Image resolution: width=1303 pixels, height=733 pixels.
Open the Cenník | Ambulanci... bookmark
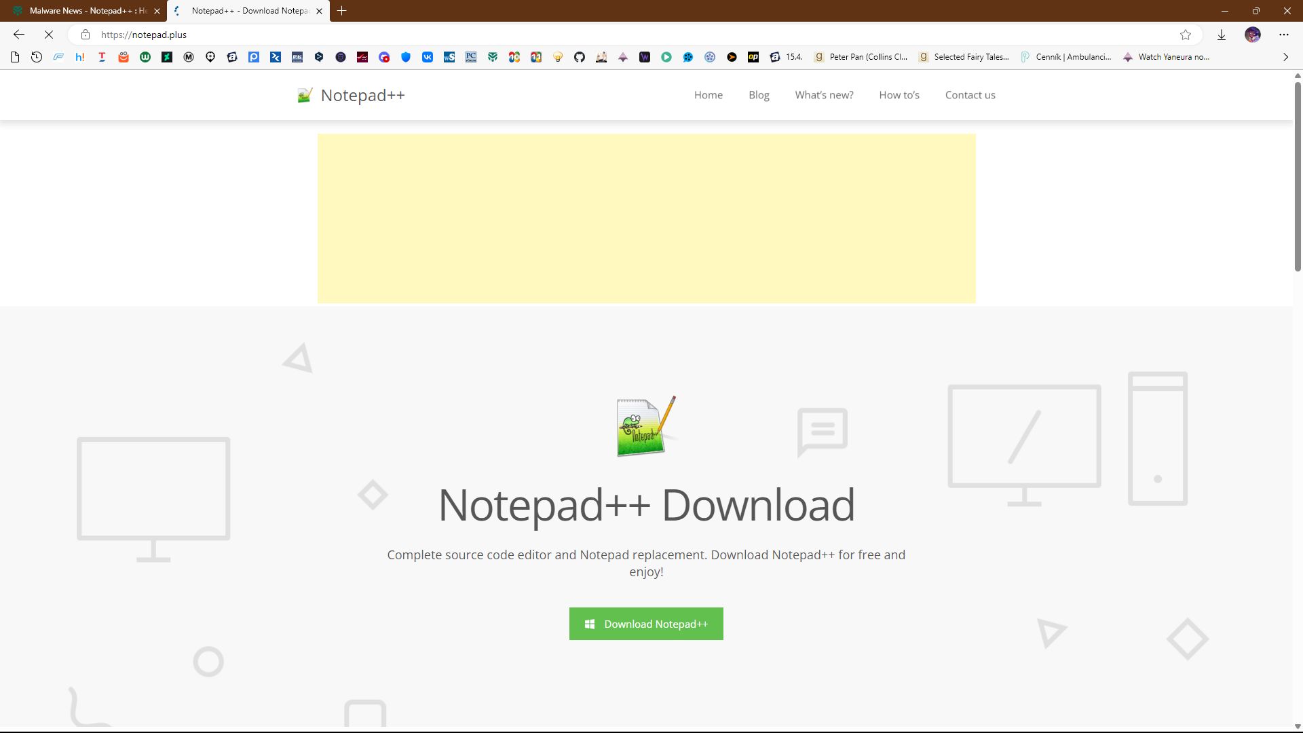pyautogui.click(x=1066, y=57)
